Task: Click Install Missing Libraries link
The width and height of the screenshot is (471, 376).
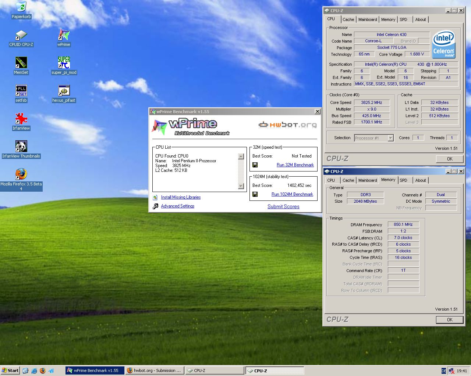Action: tap(181, 197)
